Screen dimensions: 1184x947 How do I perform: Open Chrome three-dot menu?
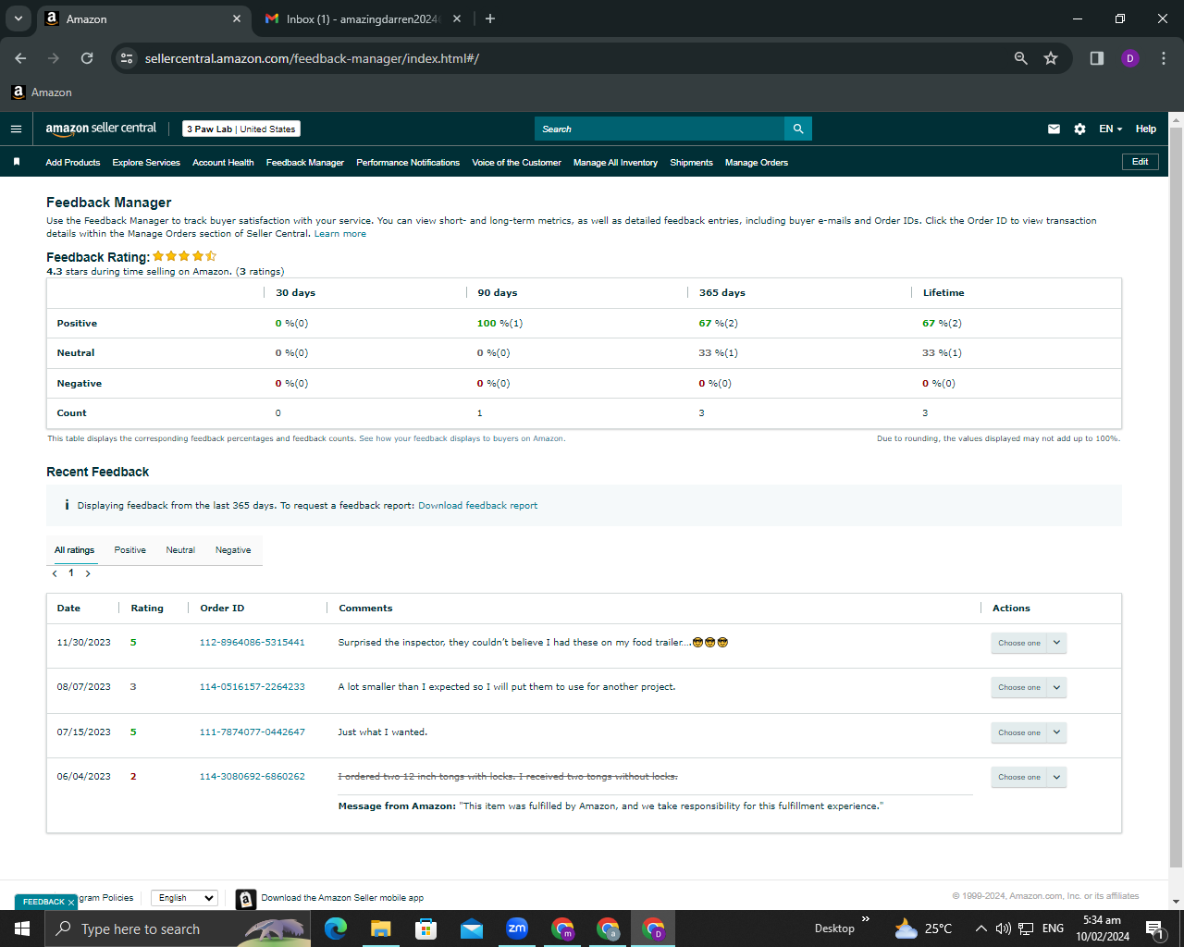click(x=1163, y=58)
